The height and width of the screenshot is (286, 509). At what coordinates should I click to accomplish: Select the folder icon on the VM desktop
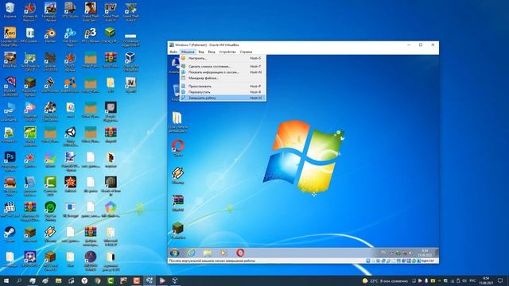pos(177,122)
